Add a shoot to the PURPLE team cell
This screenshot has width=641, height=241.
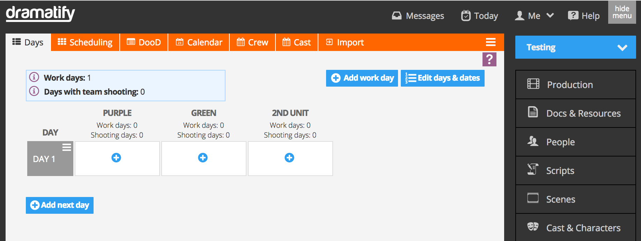click(116, 158)
